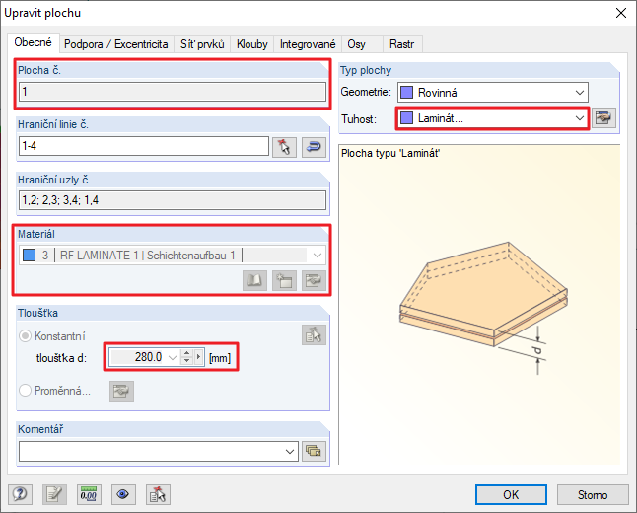The height and width of the screenshot is (513, 637).
Task: Open variable thickness settings icon
Action: point(121,391)
